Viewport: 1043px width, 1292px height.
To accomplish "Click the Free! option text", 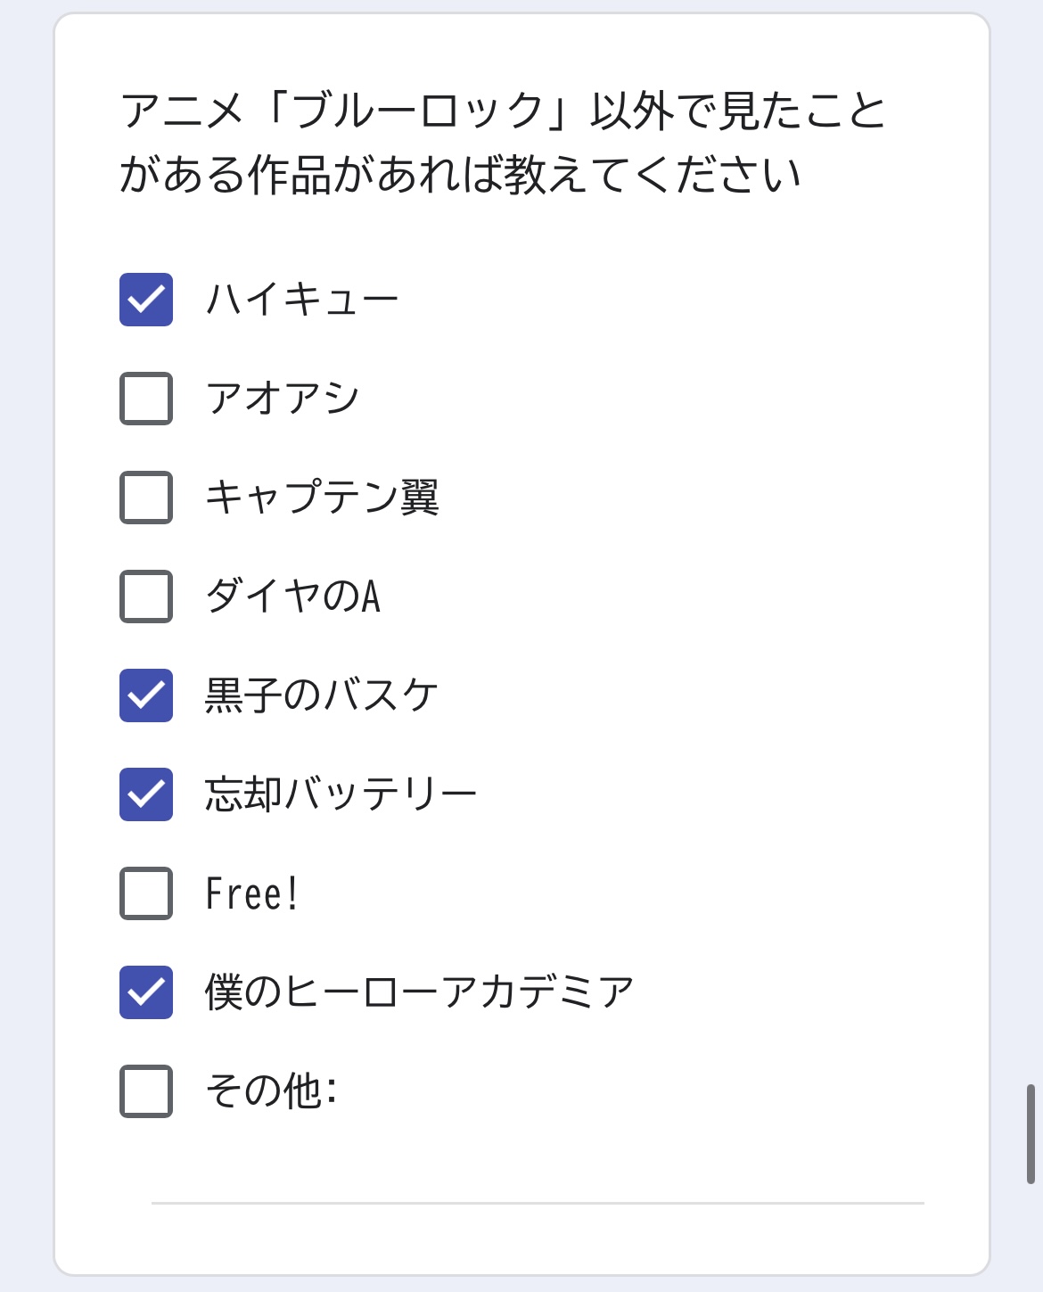I will click(252, 893).
